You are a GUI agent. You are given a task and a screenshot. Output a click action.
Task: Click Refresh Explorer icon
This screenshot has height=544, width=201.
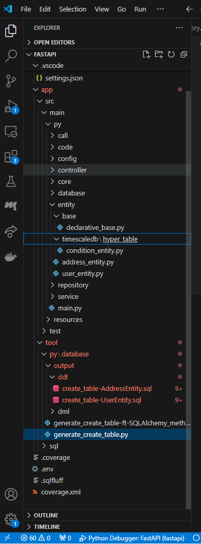pos(171,54)
